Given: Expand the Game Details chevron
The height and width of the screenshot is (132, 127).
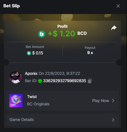Looking at the screenshot, I should tap(113, 120).
